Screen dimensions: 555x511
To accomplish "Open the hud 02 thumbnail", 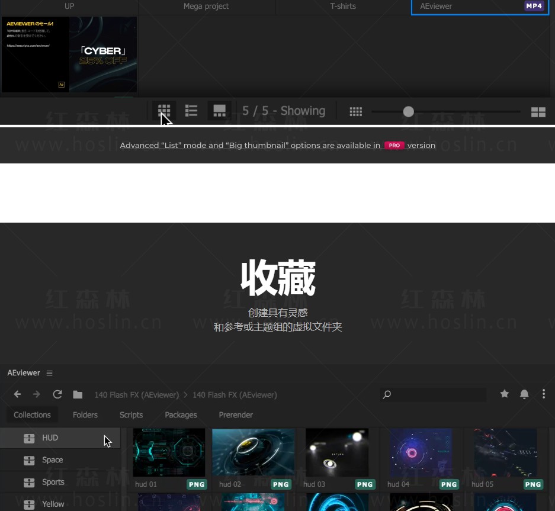I will tap(254, 452).
